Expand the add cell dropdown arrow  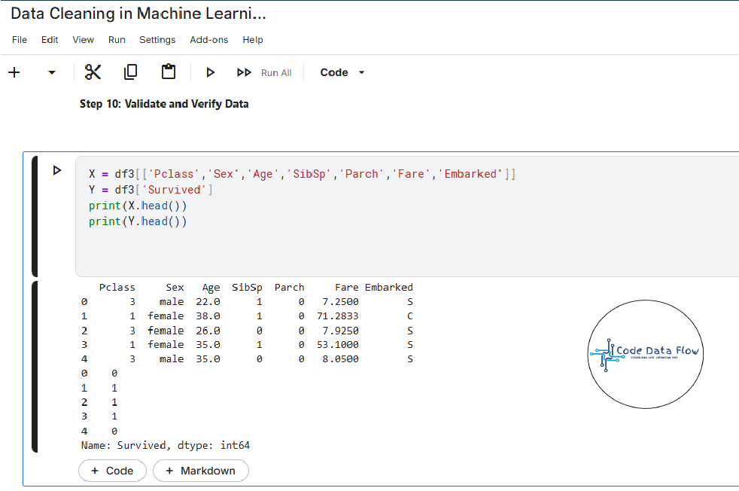click(51, 72)
